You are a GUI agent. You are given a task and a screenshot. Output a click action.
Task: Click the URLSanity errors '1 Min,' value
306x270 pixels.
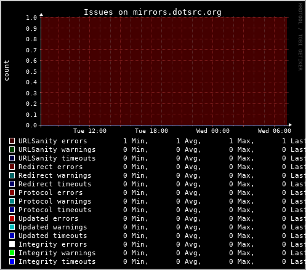coord(135,141)
